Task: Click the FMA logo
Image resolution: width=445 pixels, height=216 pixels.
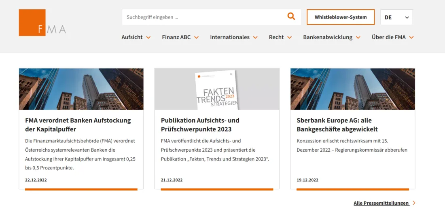Action: [42, 23]
